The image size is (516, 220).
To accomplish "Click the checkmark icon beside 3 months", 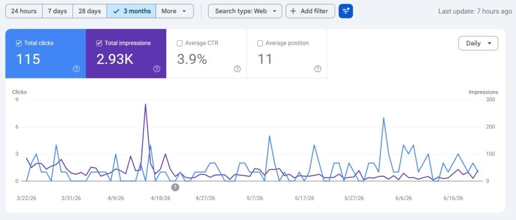I will (x=116, y=11).
